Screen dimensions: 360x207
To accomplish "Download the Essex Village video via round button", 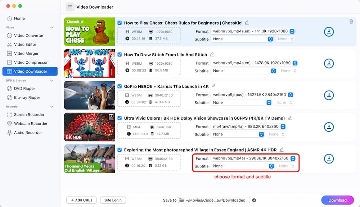I will coord(329,158).
